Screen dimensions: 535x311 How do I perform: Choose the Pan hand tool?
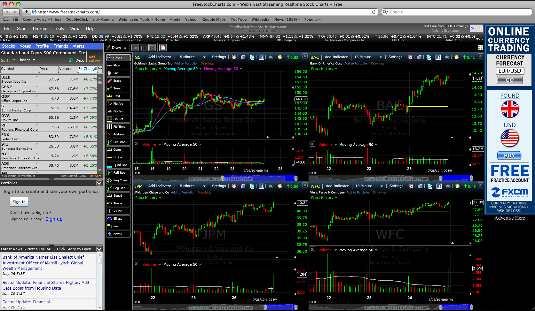click(118, 73)
